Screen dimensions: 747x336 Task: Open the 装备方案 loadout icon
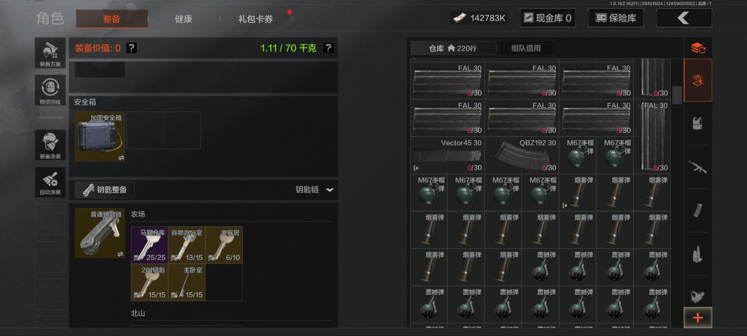tap(50, 53)
